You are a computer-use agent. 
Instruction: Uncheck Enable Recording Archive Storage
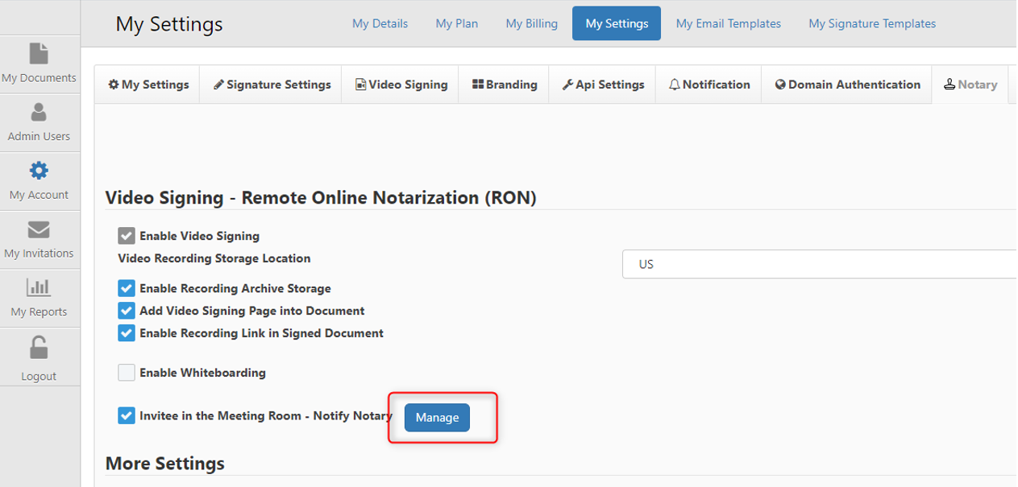click(x=127, y=288)
